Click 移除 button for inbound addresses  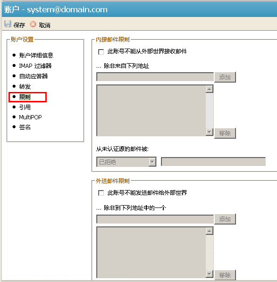[x=225, y=133]
